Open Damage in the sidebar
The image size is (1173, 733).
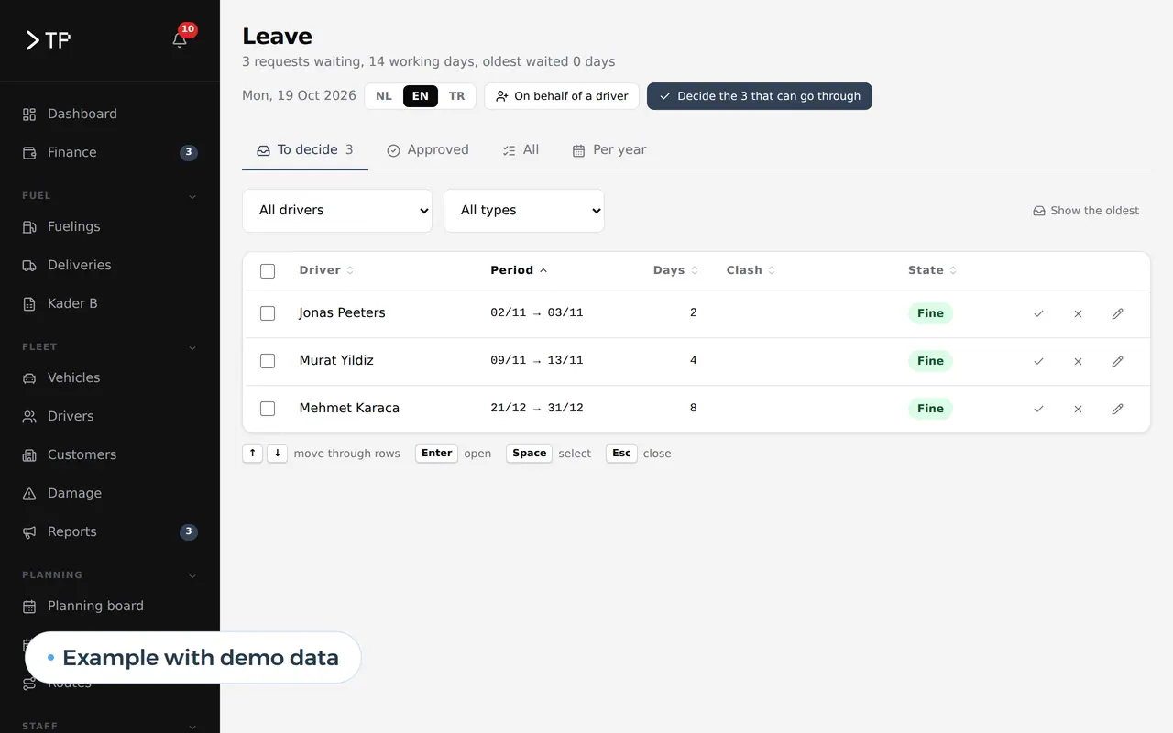point(110,493)
